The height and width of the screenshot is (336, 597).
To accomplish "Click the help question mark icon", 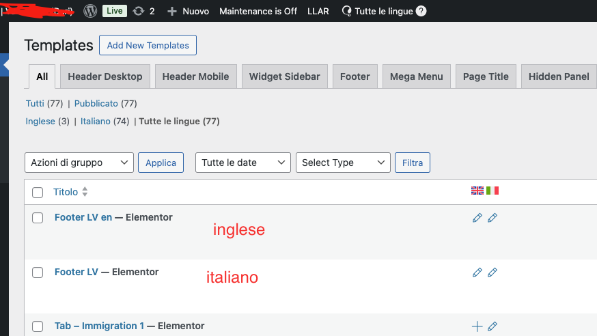I will tap(421, 11).
